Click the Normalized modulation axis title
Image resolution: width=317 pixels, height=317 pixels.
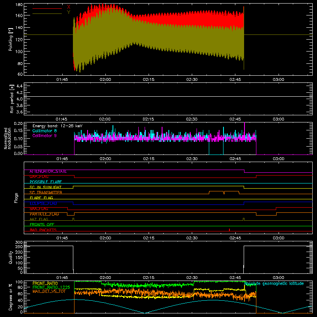click(x=8, y=138)
